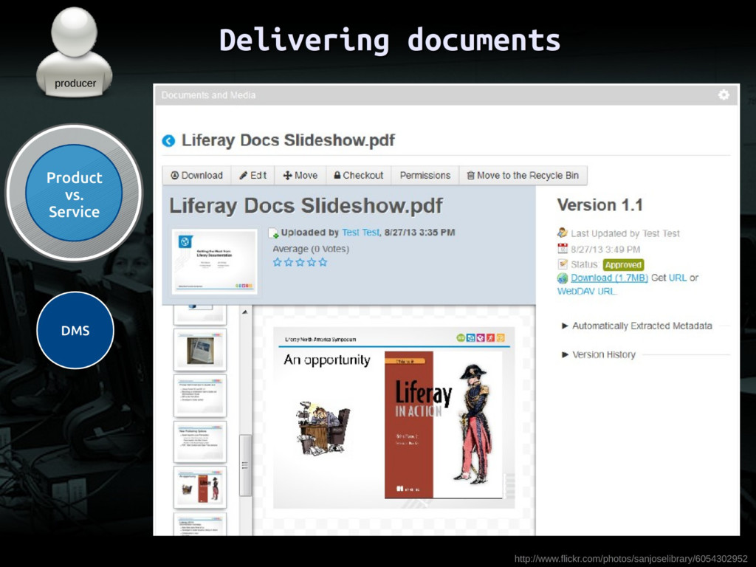Viewport: 756px width, 567px height.
Task: Rate the document with the first star
Action: (278, 262)
